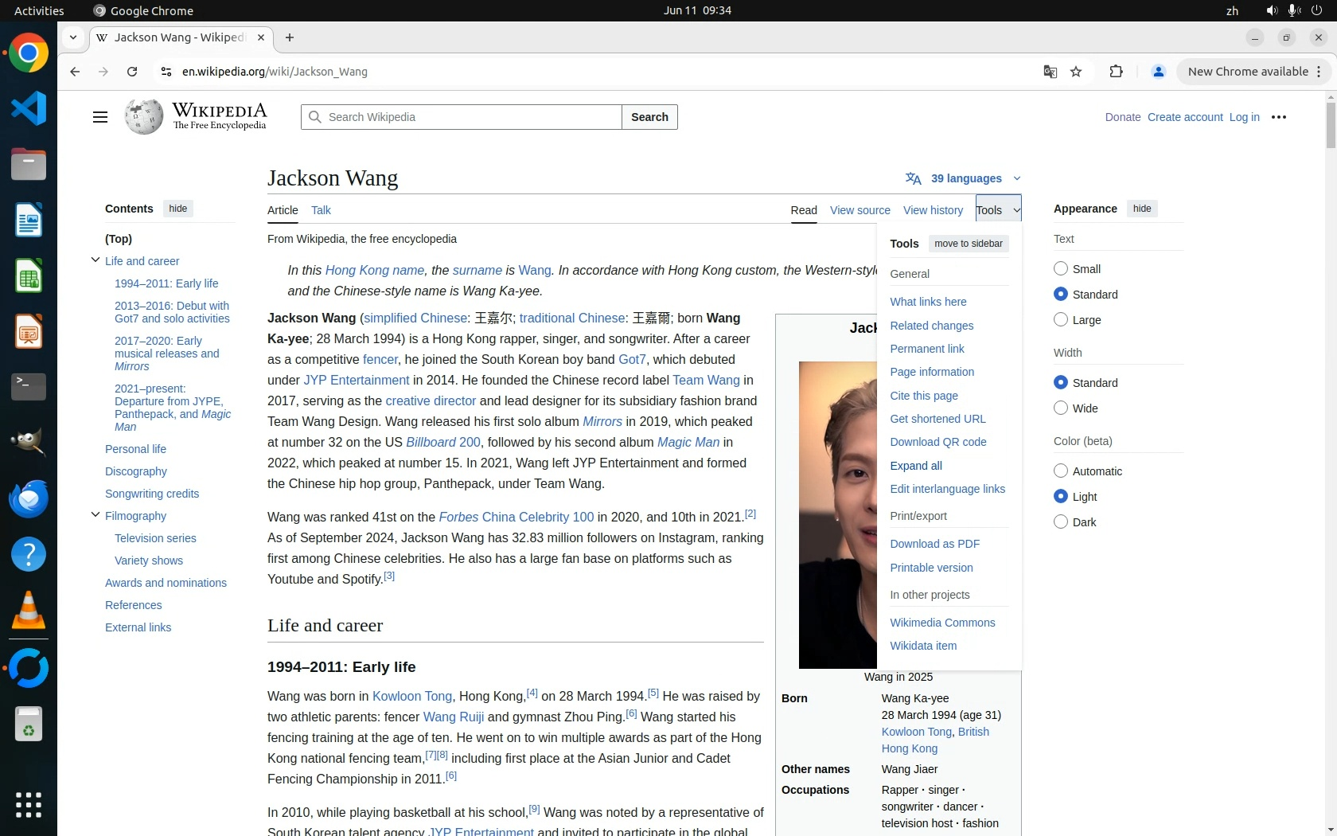Screen dimensions: 1337x836
Task: Collapse the Filmography section in contents
Action: (x=95, y=515)
